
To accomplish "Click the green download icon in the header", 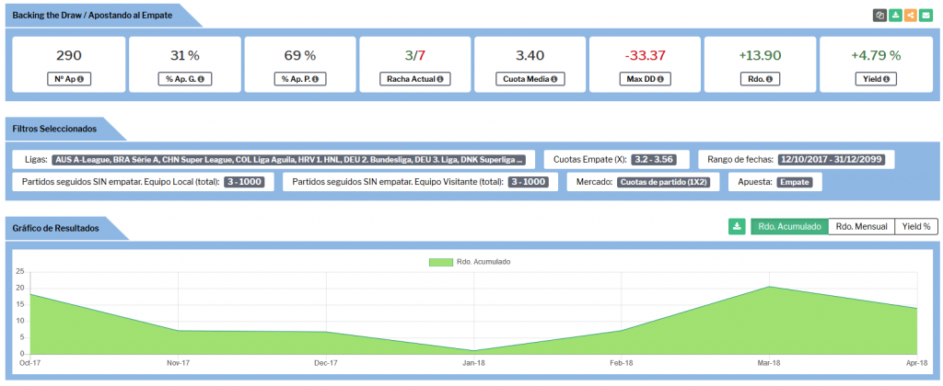I will tap(895, 16).
